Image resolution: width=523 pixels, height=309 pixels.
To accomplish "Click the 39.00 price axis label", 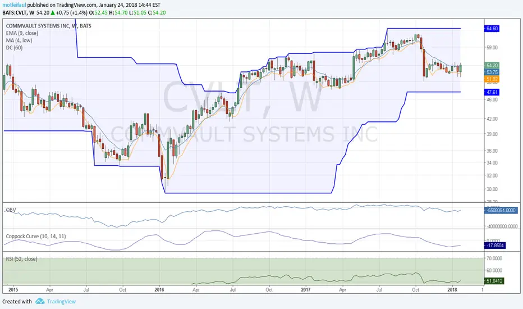I will pos(492,134).
